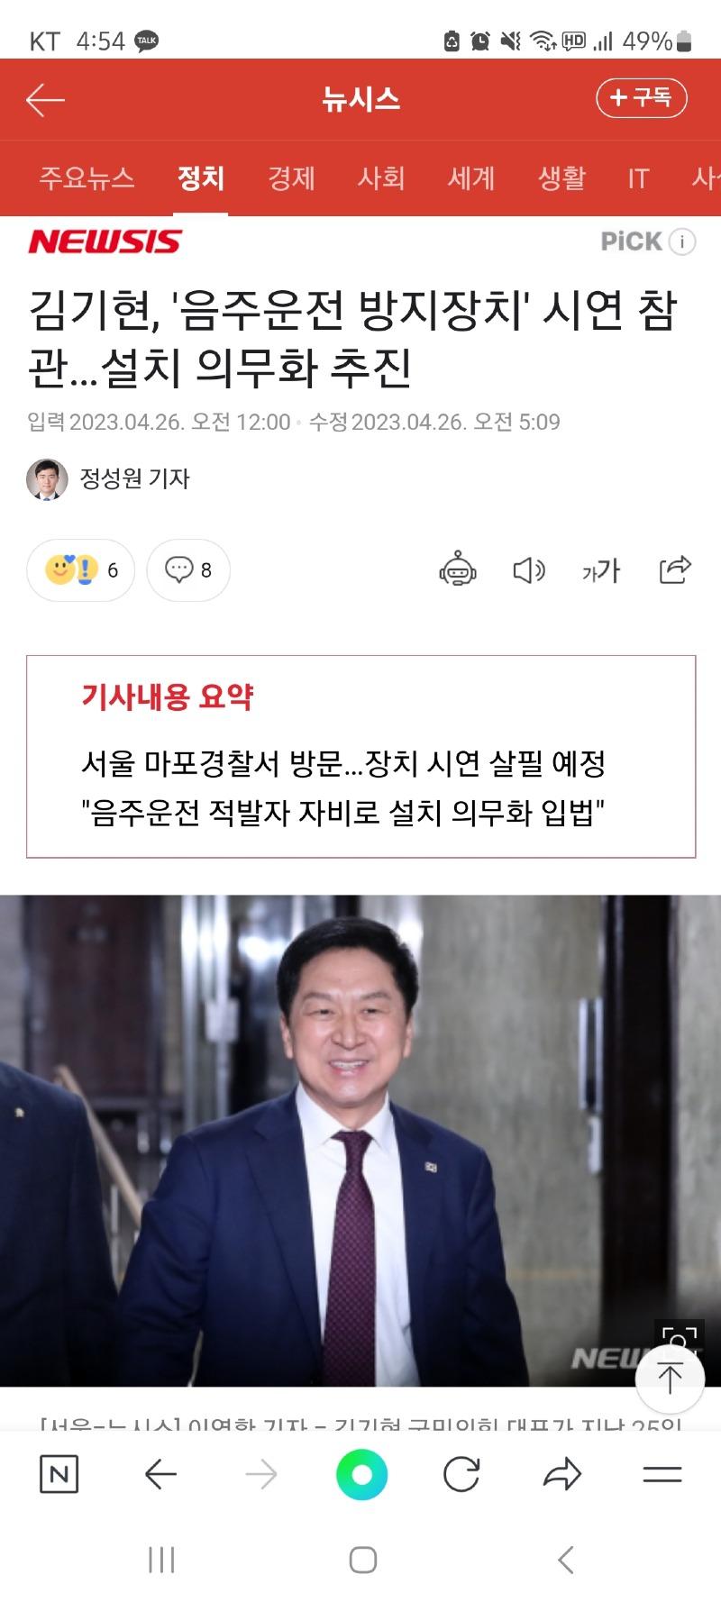Switch to 사회 tab

tap(381, 178)
